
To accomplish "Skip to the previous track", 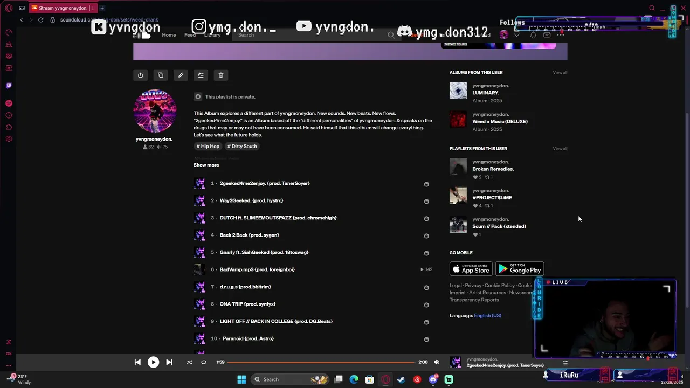I will click(137, 362).
